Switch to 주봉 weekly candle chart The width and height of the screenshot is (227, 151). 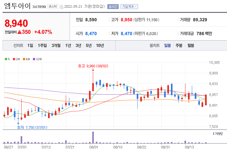tap(179, 45)
